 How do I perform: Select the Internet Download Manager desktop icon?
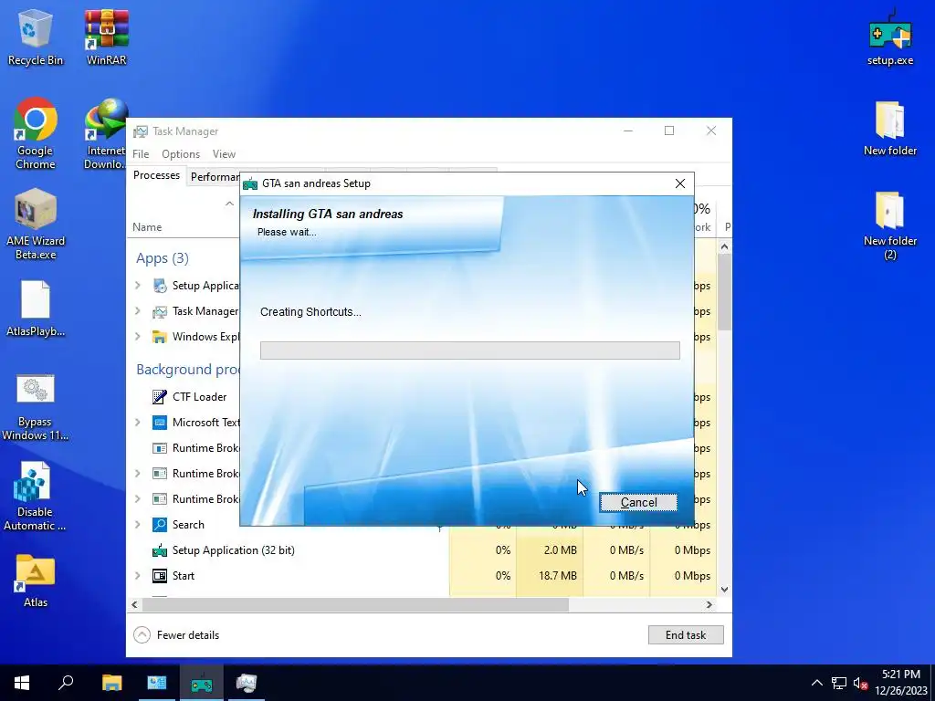[106, 133]
